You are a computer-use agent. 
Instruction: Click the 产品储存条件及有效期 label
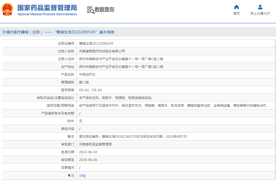click(58, 113)
